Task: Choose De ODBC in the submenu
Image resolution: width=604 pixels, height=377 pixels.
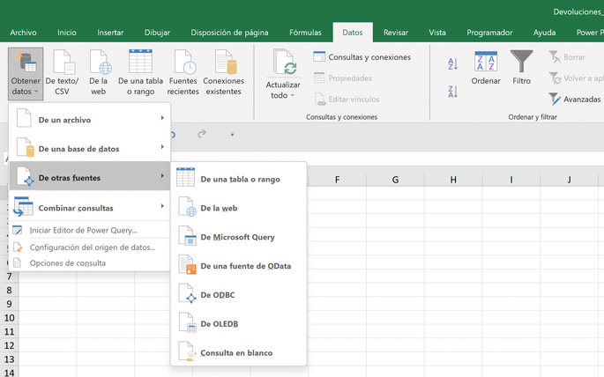Action: pos(239,295)
